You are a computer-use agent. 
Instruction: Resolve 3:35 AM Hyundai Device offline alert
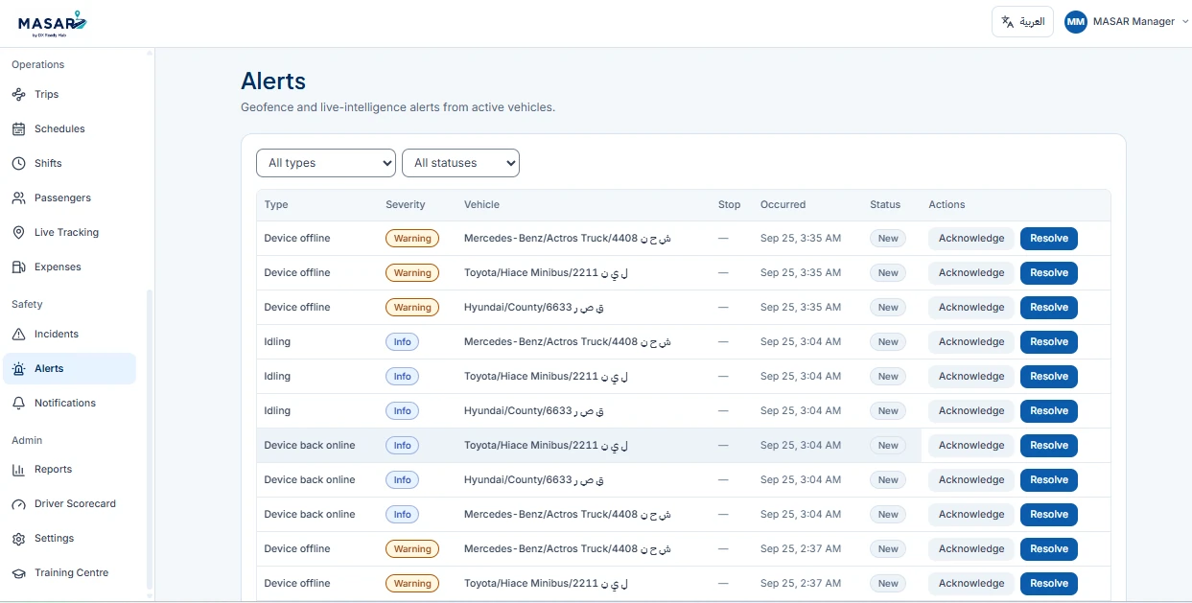pyautogui.click(x=1049, y=308)
